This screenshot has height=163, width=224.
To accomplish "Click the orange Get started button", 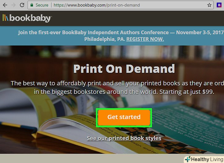I will tap(124, 118).
